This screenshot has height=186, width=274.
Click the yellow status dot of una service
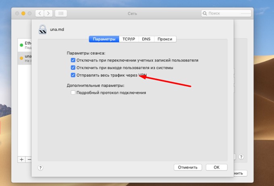pos(21,58)
